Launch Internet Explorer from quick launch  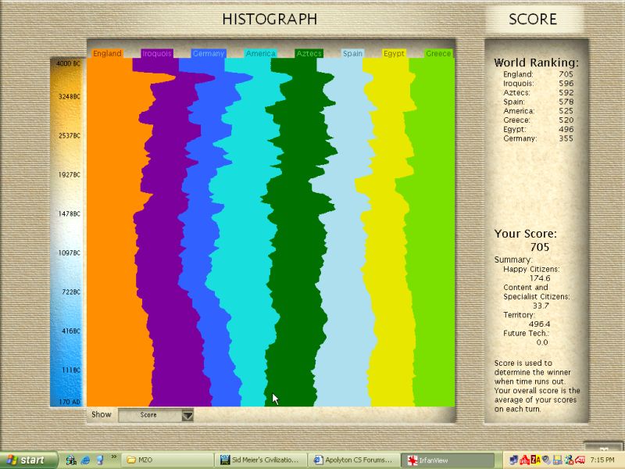pos(85,460)
